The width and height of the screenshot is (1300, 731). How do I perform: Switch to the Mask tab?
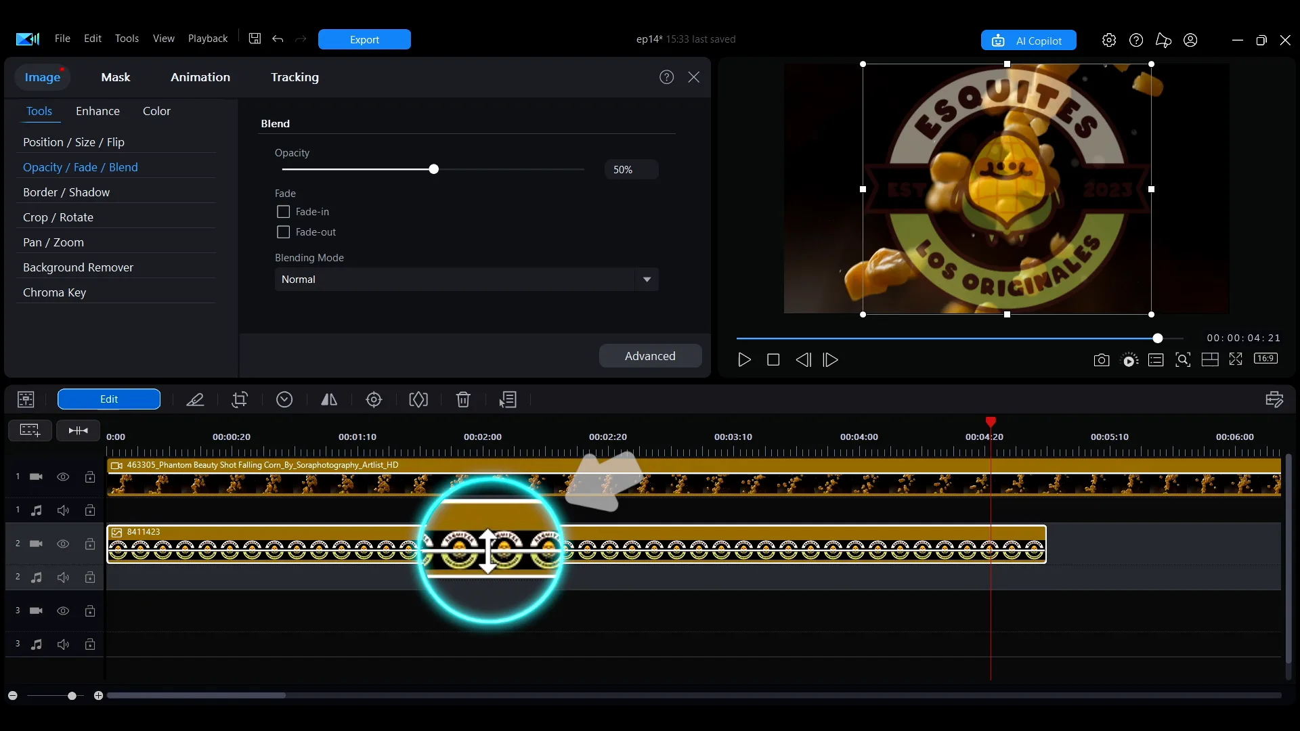pyautogui.click(x=116, y=77)
